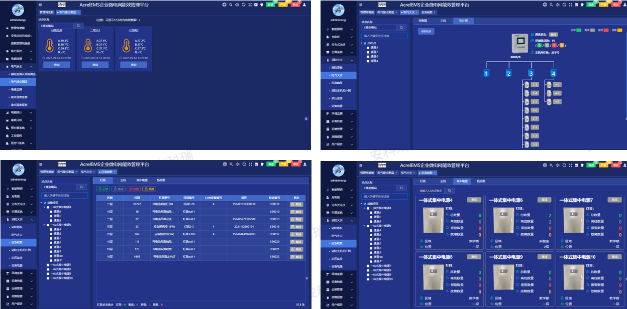Open yellow 严重 alarm badge in temperature window

point(283,5)
